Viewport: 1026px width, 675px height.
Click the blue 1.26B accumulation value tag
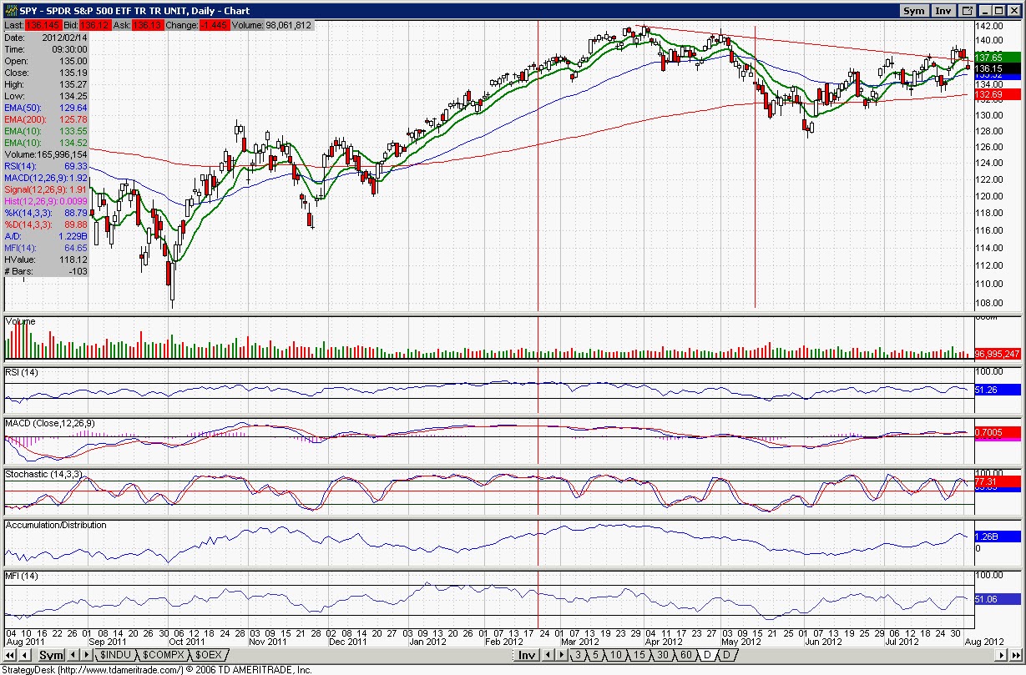[996, 536]
